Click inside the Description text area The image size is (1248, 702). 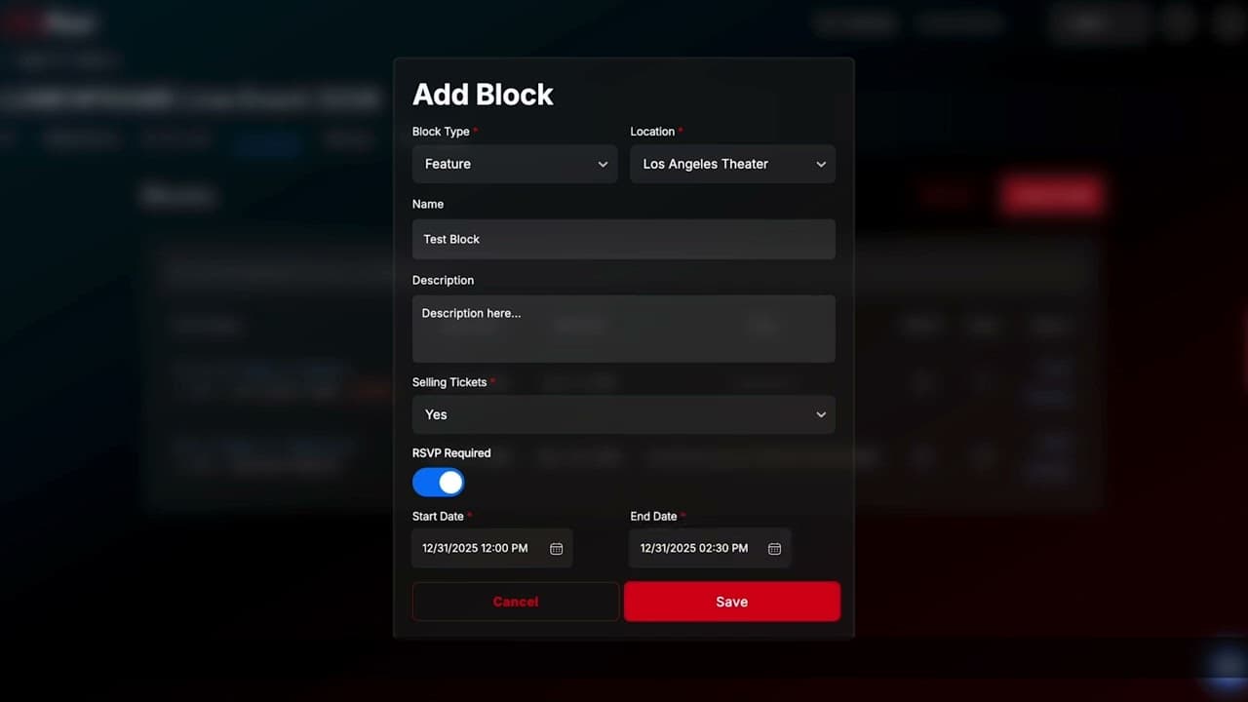624,330
